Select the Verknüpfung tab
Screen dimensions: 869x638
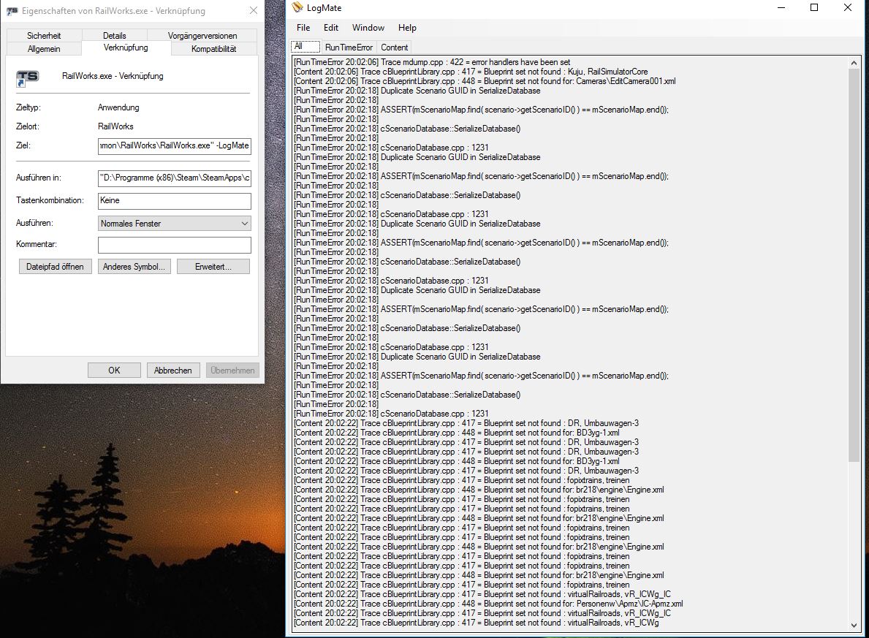[126, 48]
